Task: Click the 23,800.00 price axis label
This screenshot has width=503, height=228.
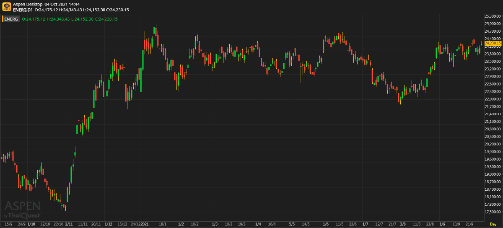Action: pyautogui.click(x=493, y=54)
